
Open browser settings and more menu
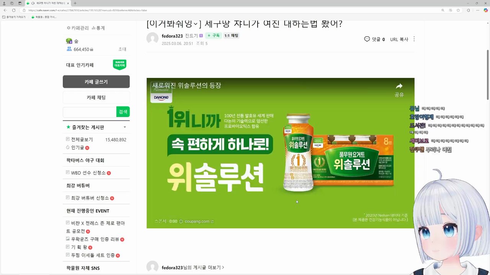coord(477,10)
